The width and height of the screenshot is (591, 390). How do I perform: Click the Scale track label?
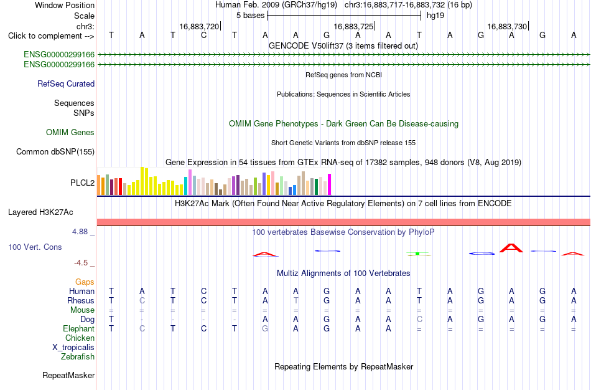(85, 16)
